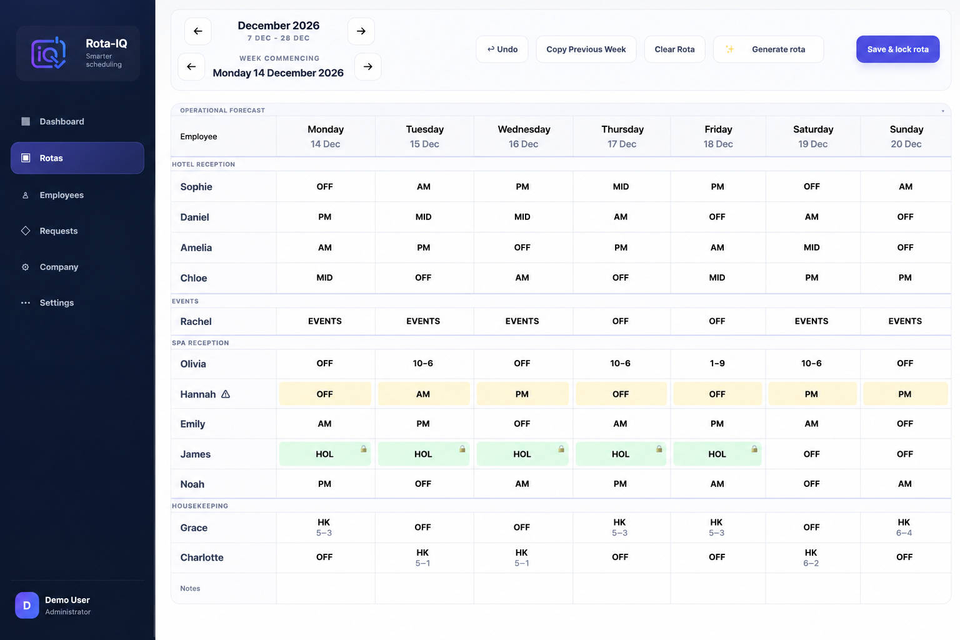
Task: Open the Rotas menu item
Action: coord(77,158)
